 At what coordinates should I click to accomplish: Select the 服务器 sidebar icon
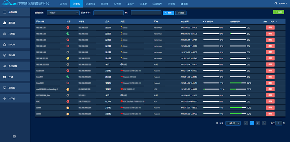(5, 23)
